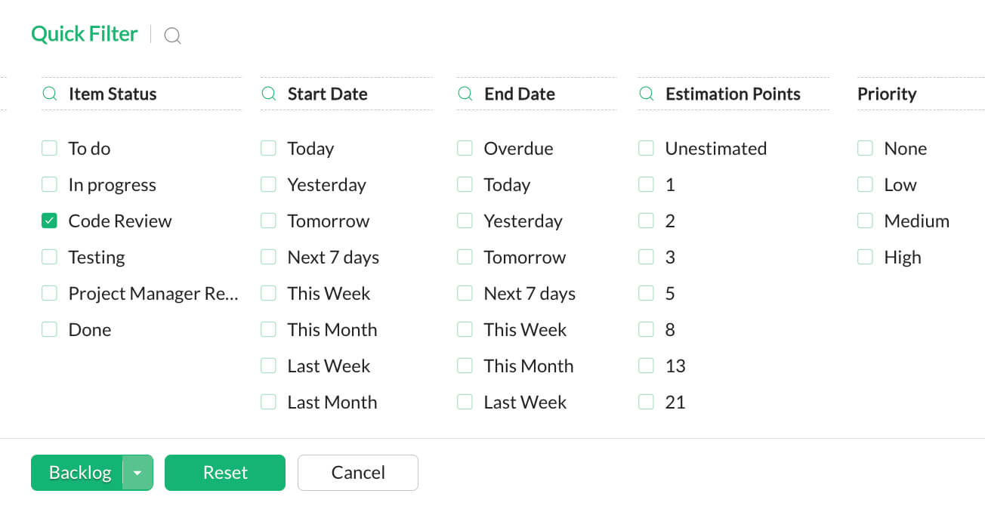Image resolution: width=985 pixels, height=509 pixels.
Task: Check Today under Start Date
Action: pyautogui.click(x=268, y=148)
